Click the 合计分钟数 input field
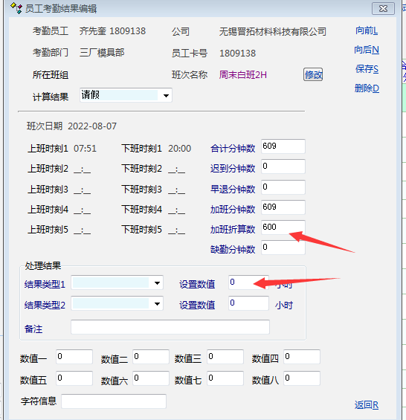 (x=283, y=146)
